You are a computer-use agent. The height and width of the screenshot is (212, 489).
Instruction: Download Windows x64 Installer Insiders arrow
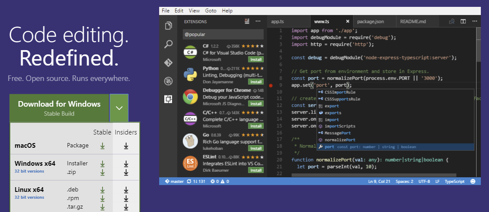[x=126, y=164]
